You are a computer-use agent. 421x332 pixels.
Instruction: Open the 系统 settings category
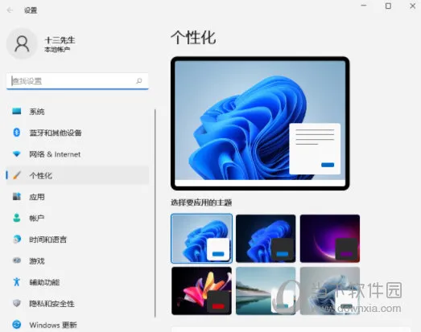coord(77,111)
